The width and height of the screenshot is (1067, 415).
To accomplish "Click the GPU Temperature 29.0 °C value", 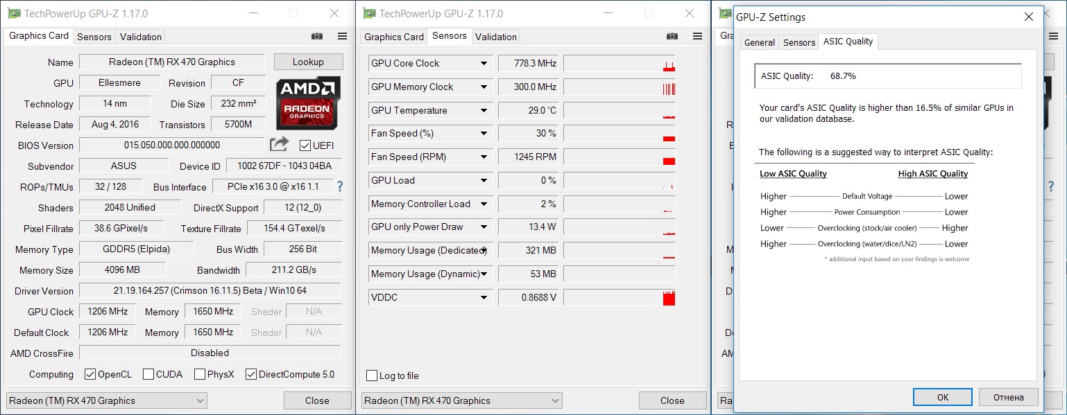I will (x=529, y=110).
